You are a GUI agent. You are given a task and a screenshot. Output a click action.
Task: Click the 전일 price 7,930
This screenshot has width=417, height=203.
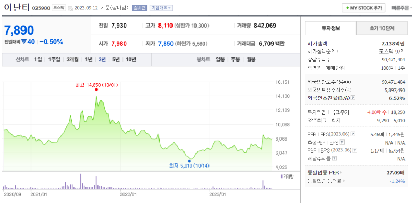pos(119,26)
